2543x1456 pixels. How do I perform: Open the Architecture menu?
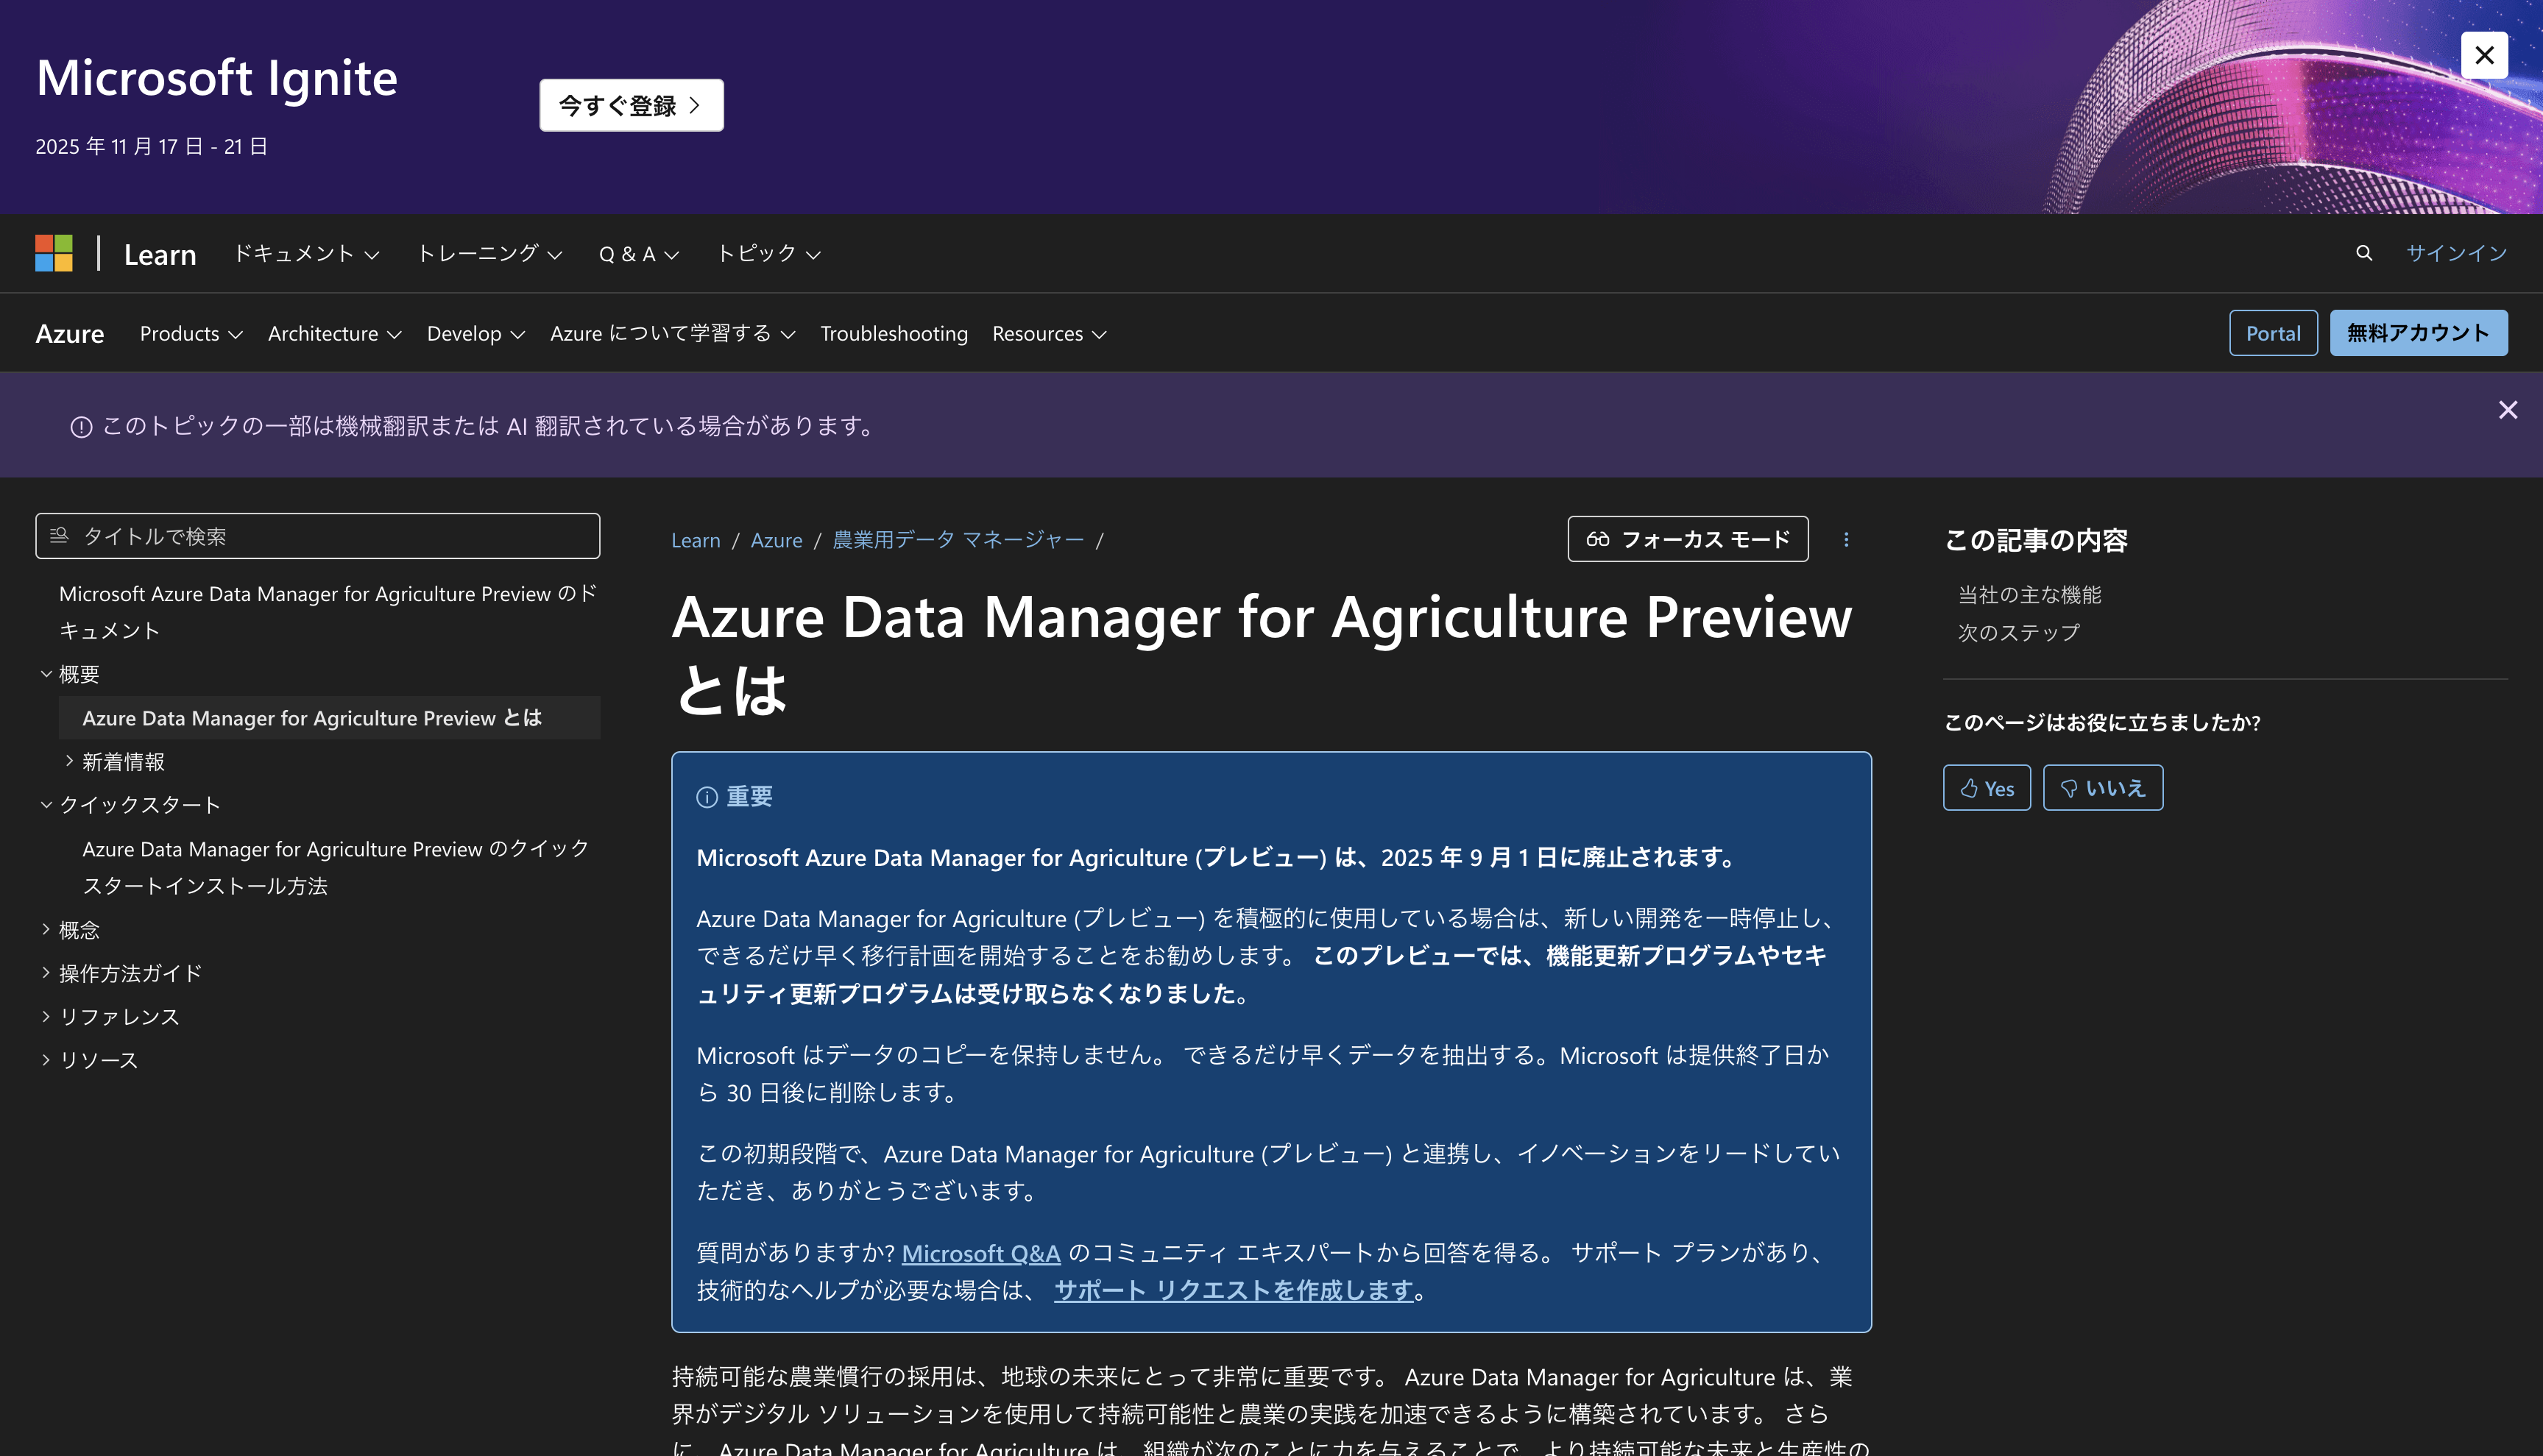tap(334, 334)
